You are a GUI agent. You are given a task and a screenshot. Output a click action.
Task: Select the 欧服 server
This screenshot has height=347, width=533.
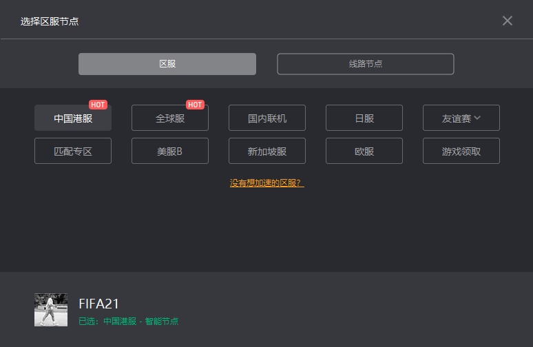364,151
